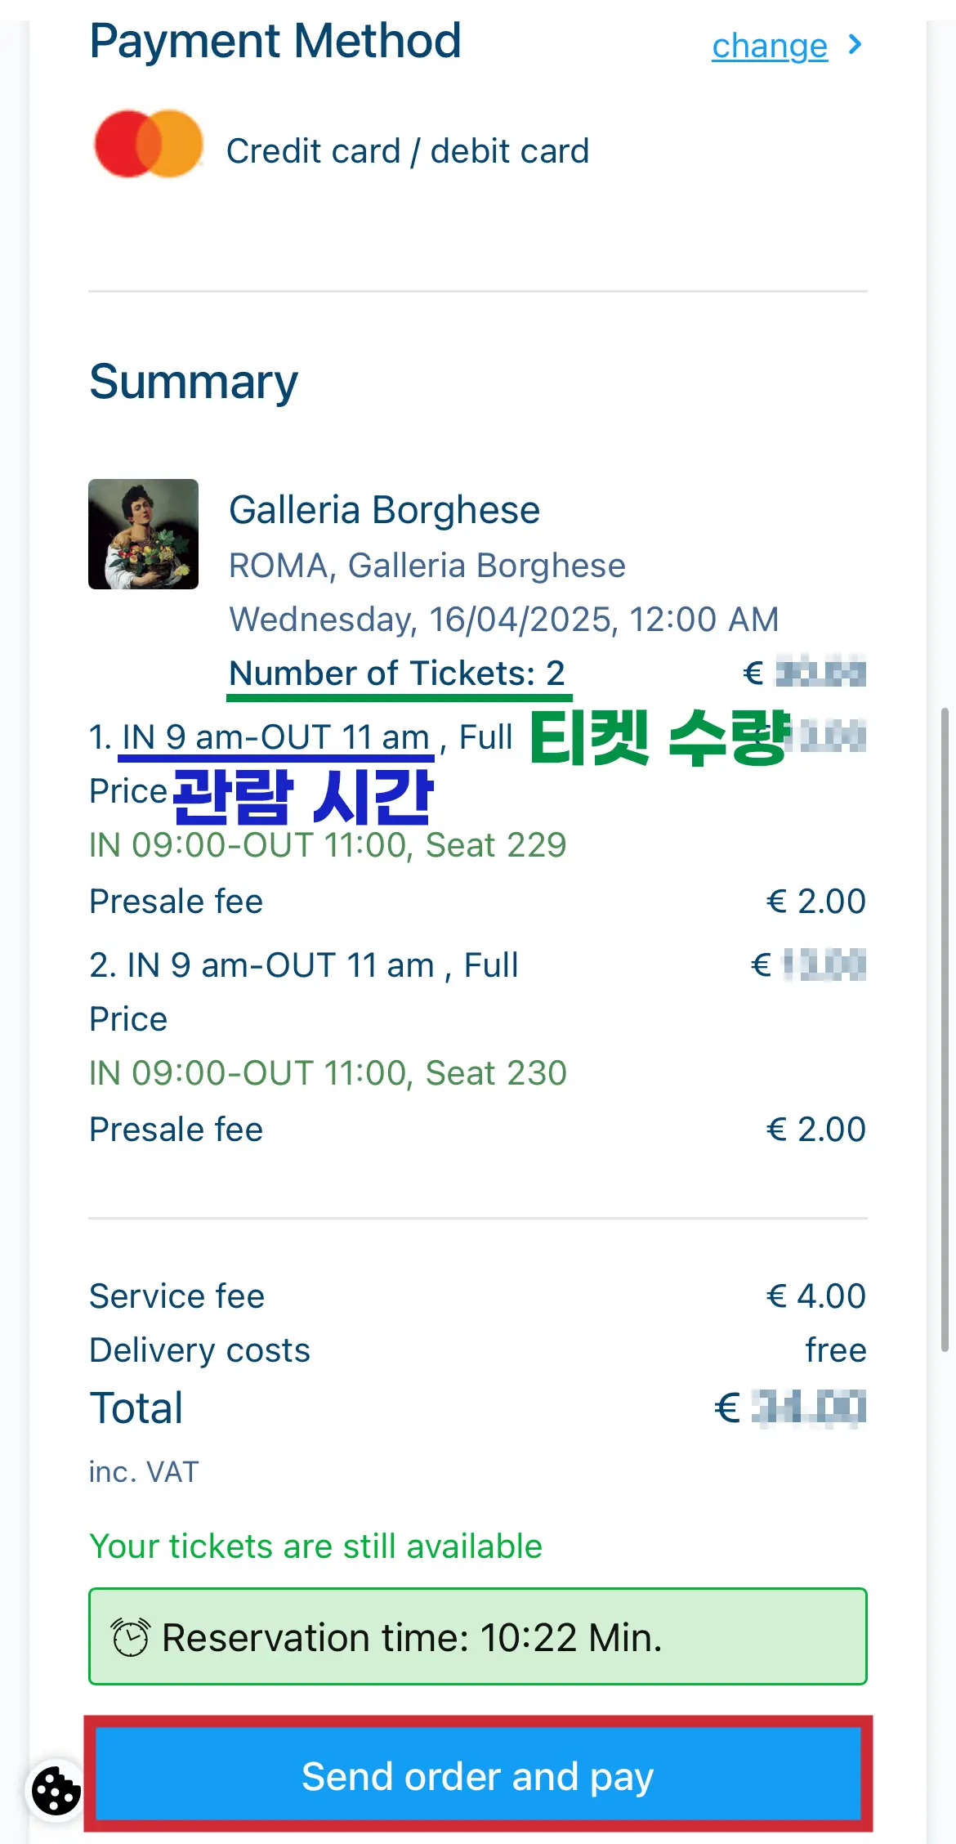Click "Your tickets are still available" message
Viewport: 956px width, 1844px height.
(x=315, y=1546)
